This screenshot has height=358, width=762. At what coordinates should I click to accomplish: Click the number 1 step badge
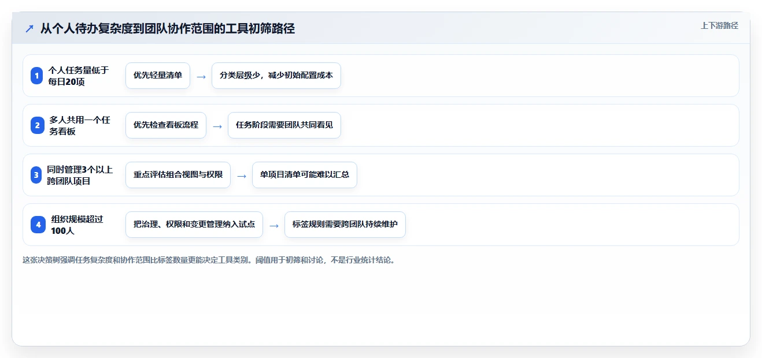pyautogui.click(x=37, y=76)
